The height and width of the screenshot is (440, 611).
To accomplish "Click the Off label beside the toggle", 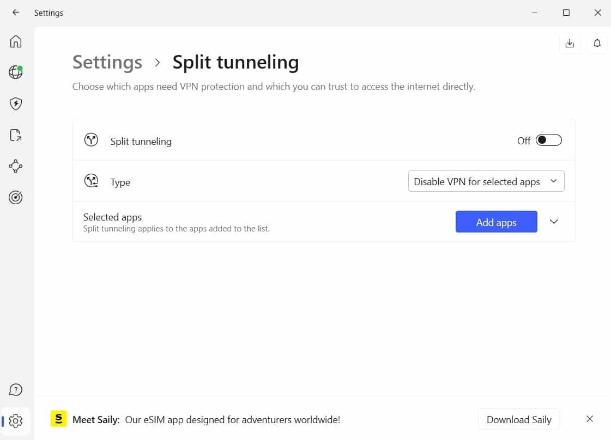I will tap(524, 140).
